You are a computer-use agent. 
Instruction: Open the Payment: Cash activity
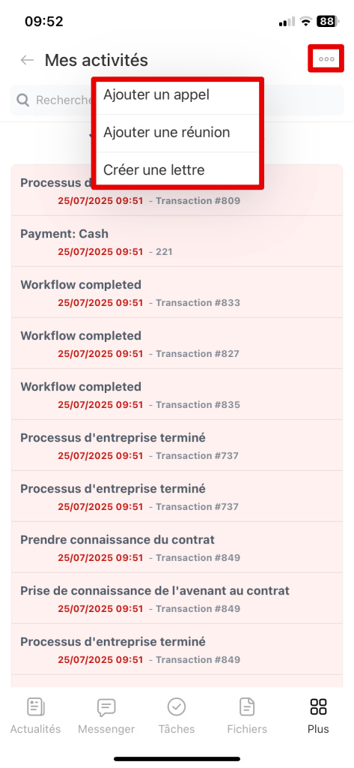pos(177,241)
